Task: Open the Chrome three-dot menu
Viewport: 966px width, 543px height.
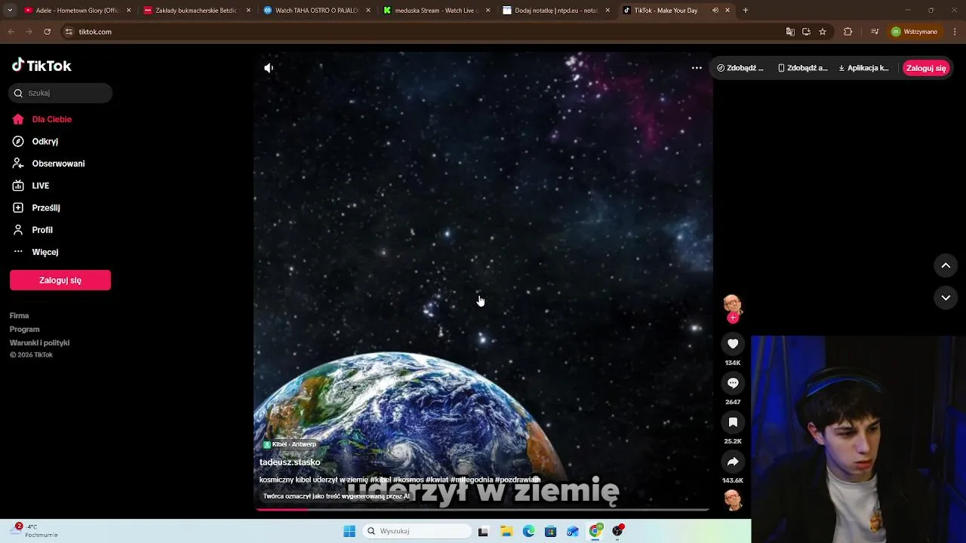Action: [x=955, y=32]
